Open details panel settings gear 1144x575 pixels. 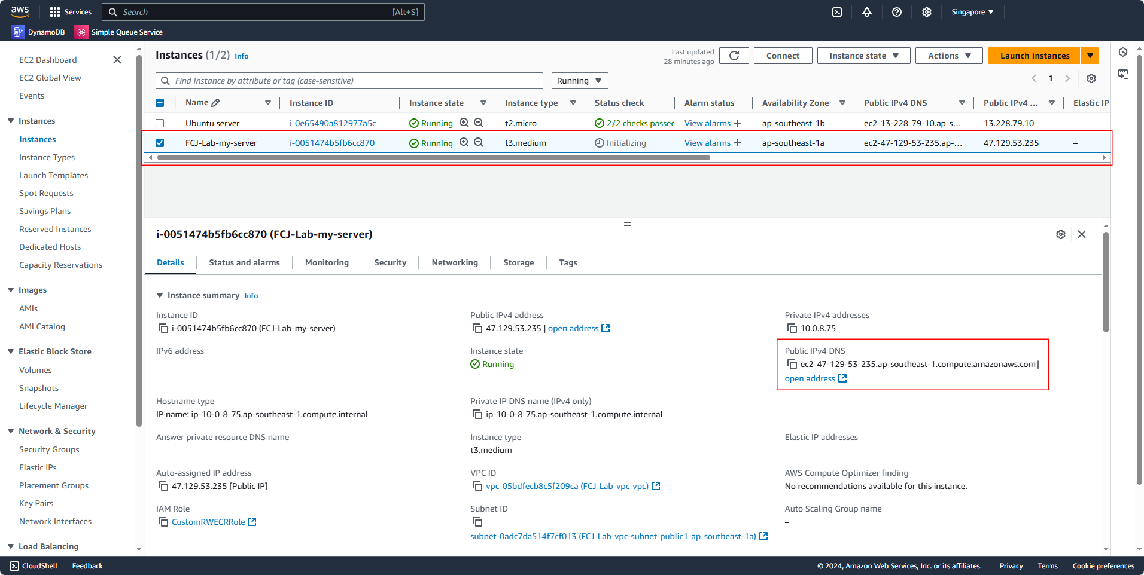tap(1061, 234)
